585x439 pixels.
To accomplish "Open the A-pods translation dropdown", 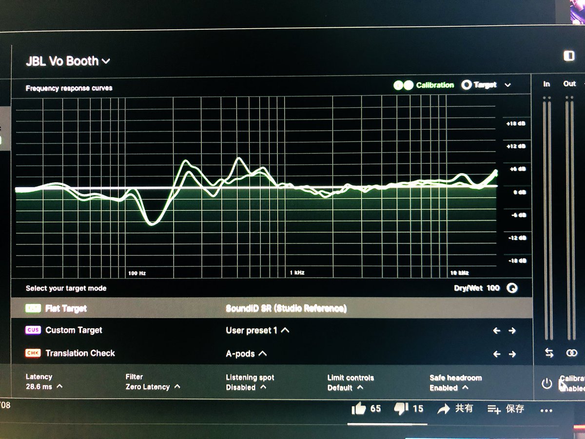I will point(246,353).
